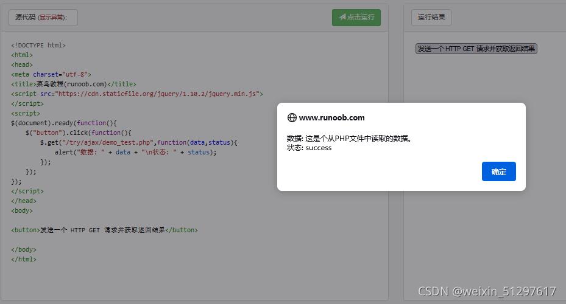Click the $("button").click(function(){ line

tap(79, 133)
